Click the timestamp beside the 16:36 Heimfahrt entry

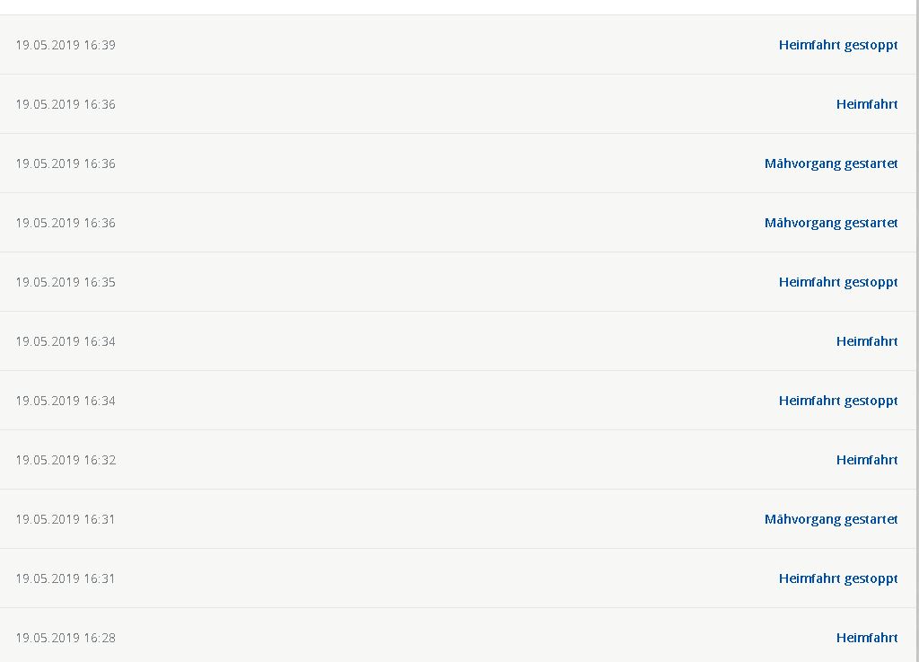tap(66, 104)
